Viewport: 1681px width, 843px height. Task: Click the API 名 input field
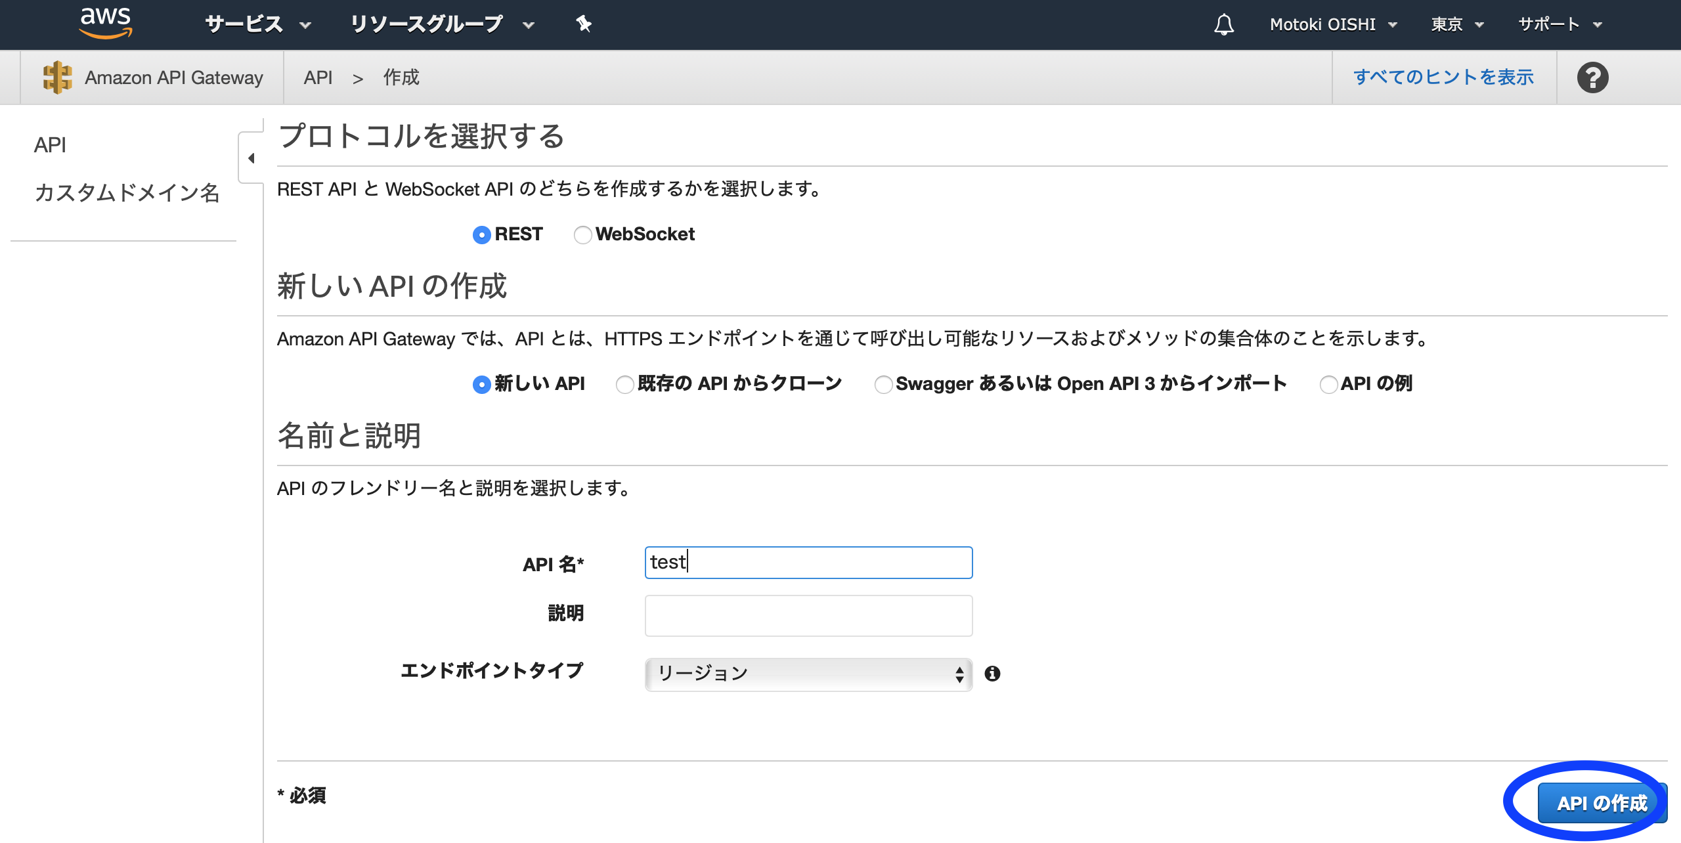(807, 561)
